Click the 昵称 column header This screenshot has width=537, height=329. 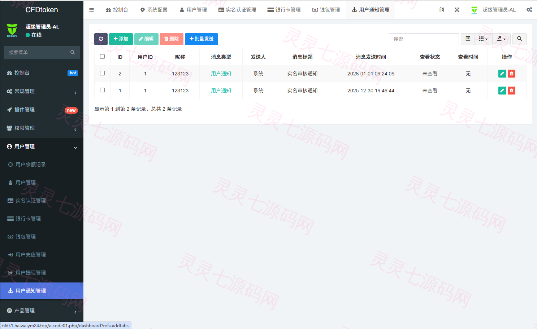(x=180, y=57)
